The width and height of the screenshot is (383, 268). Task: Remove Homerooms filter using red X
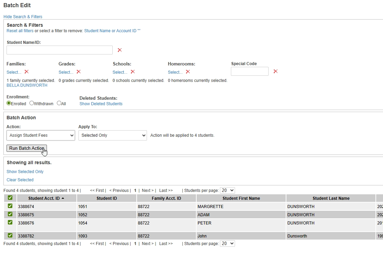(188, 72)
